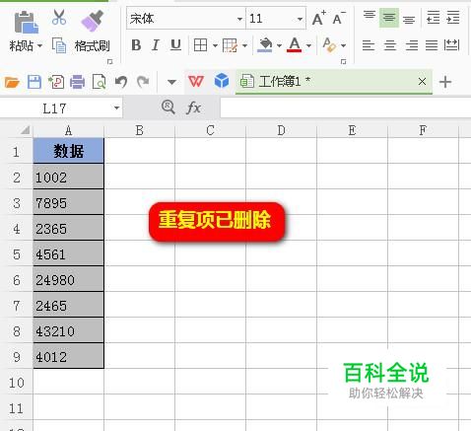Print the document
Image resolution: width=471 pixels, height=431 pixels.
[78, 82]
